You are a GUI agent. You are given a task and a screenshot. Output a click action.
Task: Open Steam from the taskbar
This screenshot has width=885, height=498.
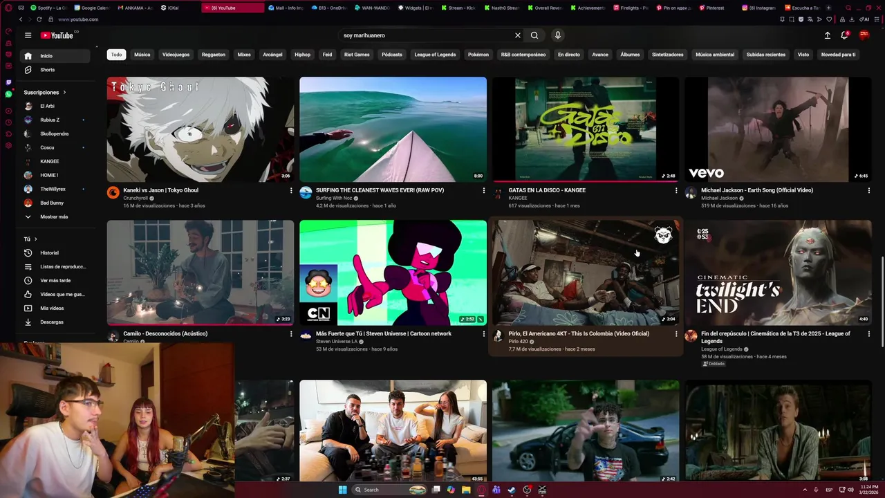pos(512,490)
